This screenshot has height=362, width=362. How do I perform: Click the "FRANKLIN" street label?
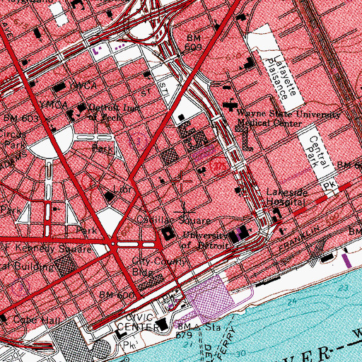point(300,238)
